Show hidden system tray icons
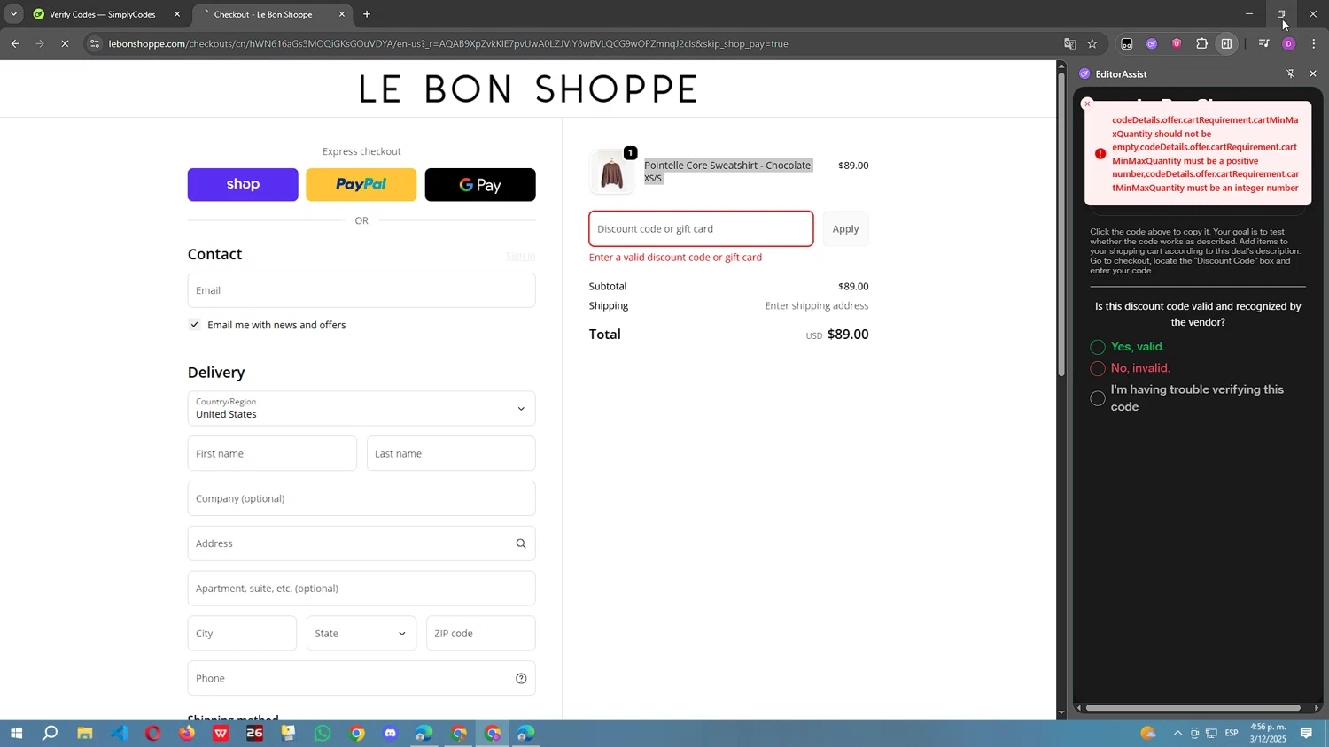1329x747 pixels. click(x=1177, y=733)
